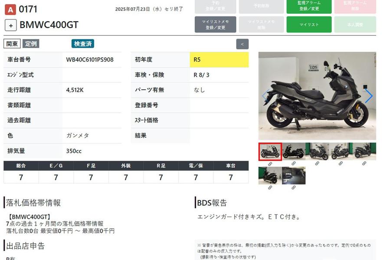Click the link icon under third thumbnail
The width and height of the screenshot is (383, 260).
[x=317, y=164]
